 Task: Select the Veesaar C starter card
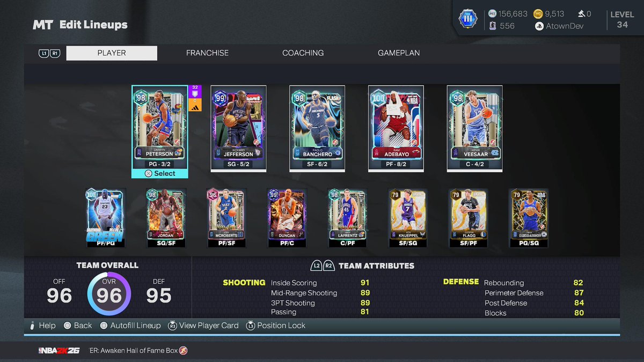[475, 128]
